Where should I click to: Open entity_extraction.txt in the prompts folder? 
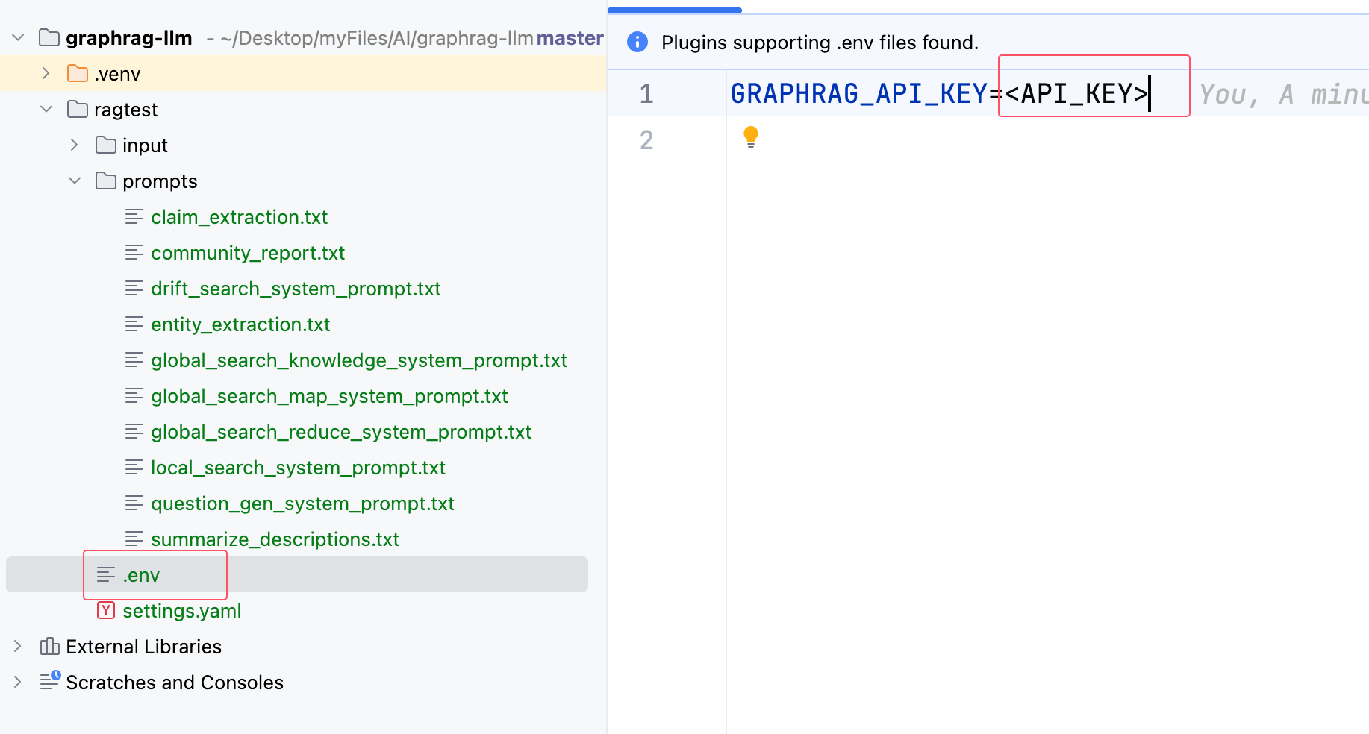point(240,324)
